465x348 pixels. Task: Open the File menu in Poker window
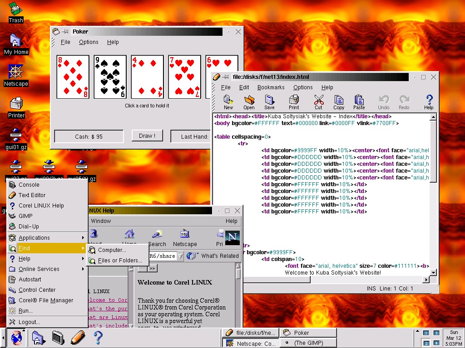pos(65,42)
